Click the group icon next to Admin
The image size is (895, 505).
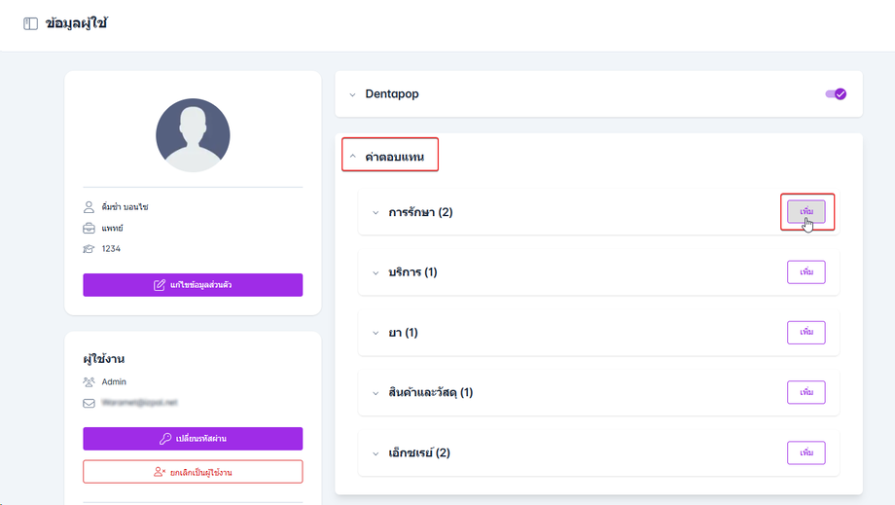click(x=89, y=382)
